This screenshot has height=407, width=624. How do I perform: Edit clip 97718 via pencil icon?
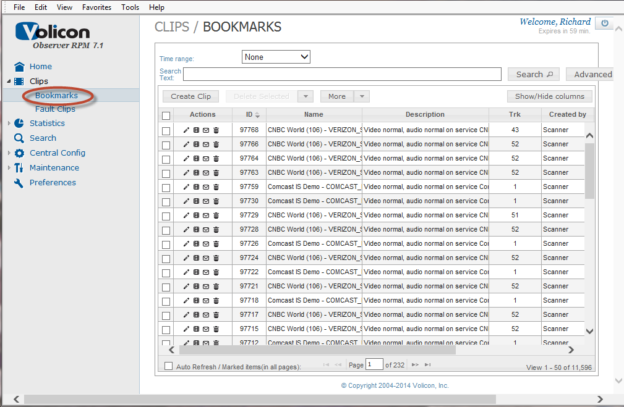[x=186, y=301]
